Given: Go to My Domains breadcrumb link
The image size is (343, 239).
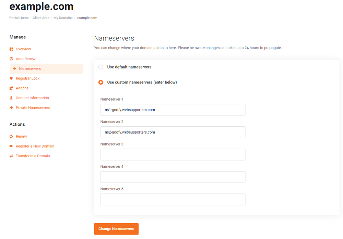Looking at the screenshot, I should 63,18.
